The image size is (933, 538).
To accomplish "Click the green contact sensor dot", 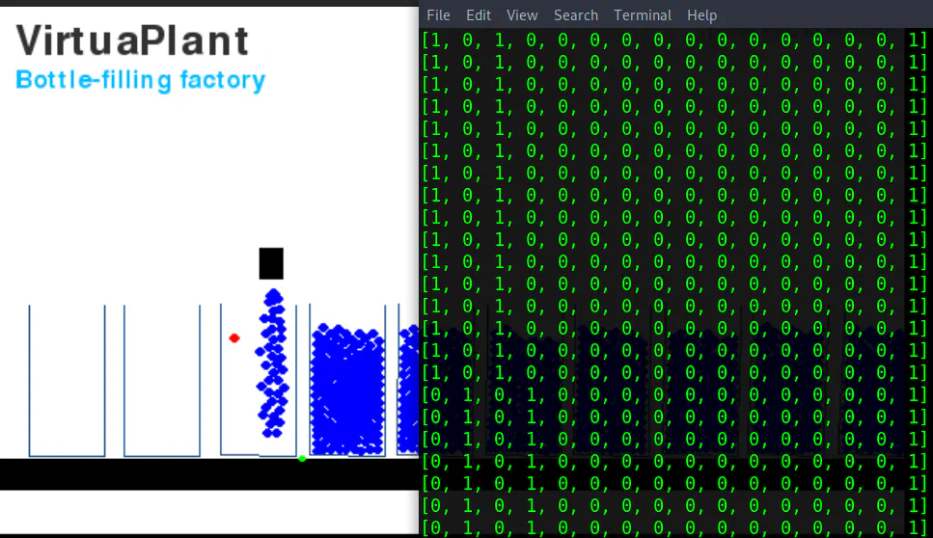I will 302,458.
